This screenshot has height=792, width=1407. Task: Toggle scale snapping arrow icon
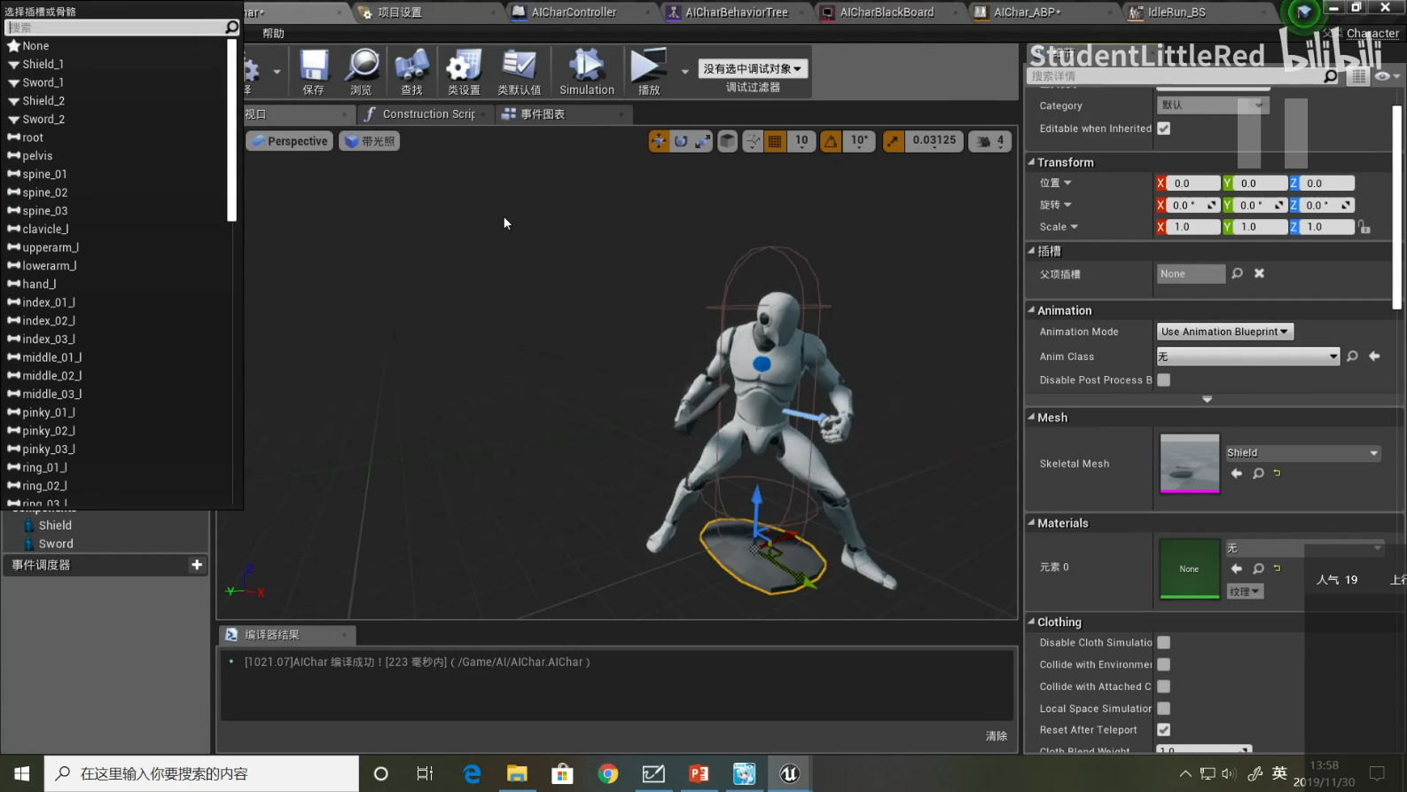point(894,141)
